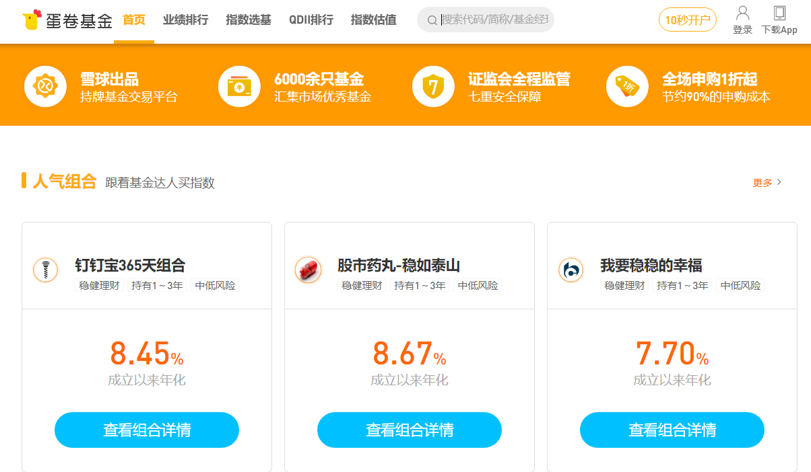The height and width of the screenshot is (472, 811).
Task: Click 中低风险 tag under 我要稳稳的幸福
Action: (741, 285)
